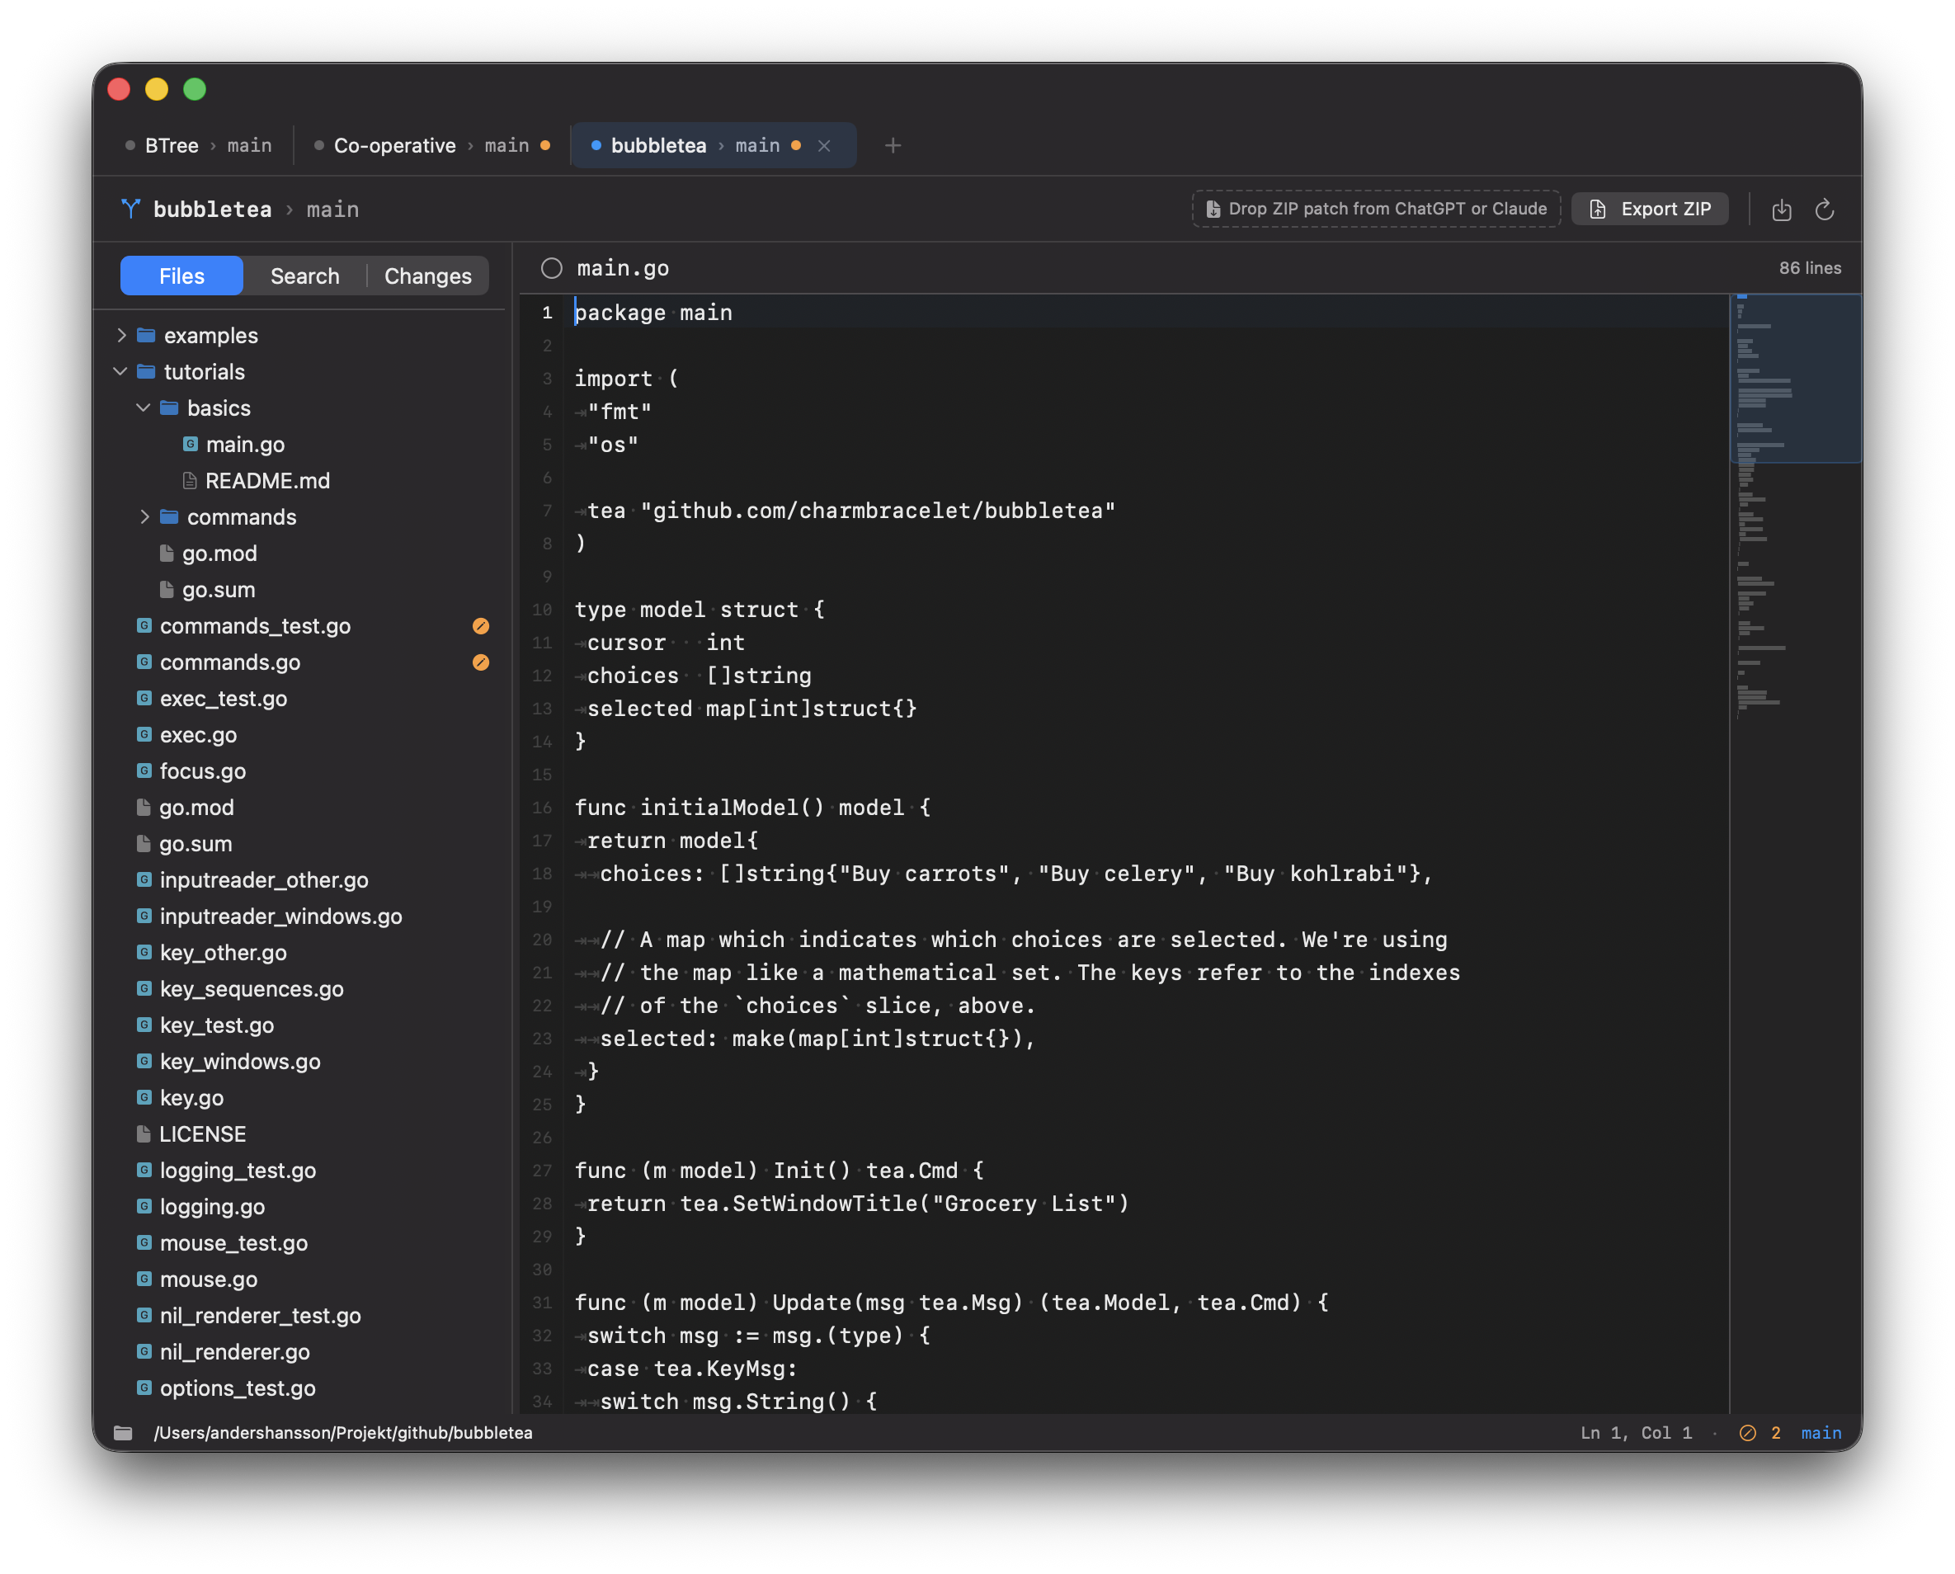Switch to the Changes view

(x=427, y=276)
